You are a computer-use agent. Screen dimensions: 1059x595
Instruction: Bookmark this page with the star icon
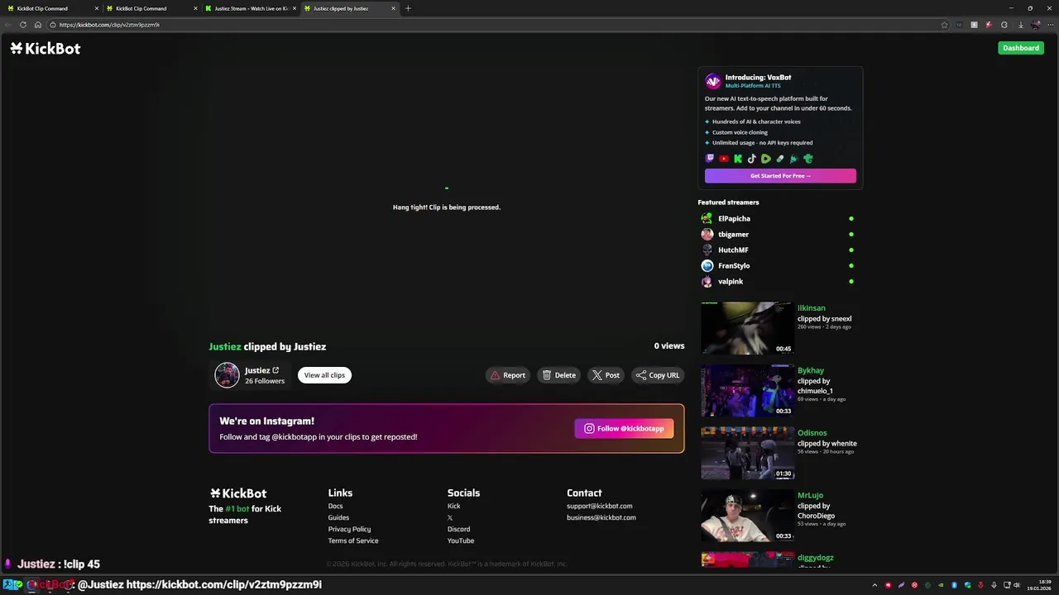coord(944,25)
